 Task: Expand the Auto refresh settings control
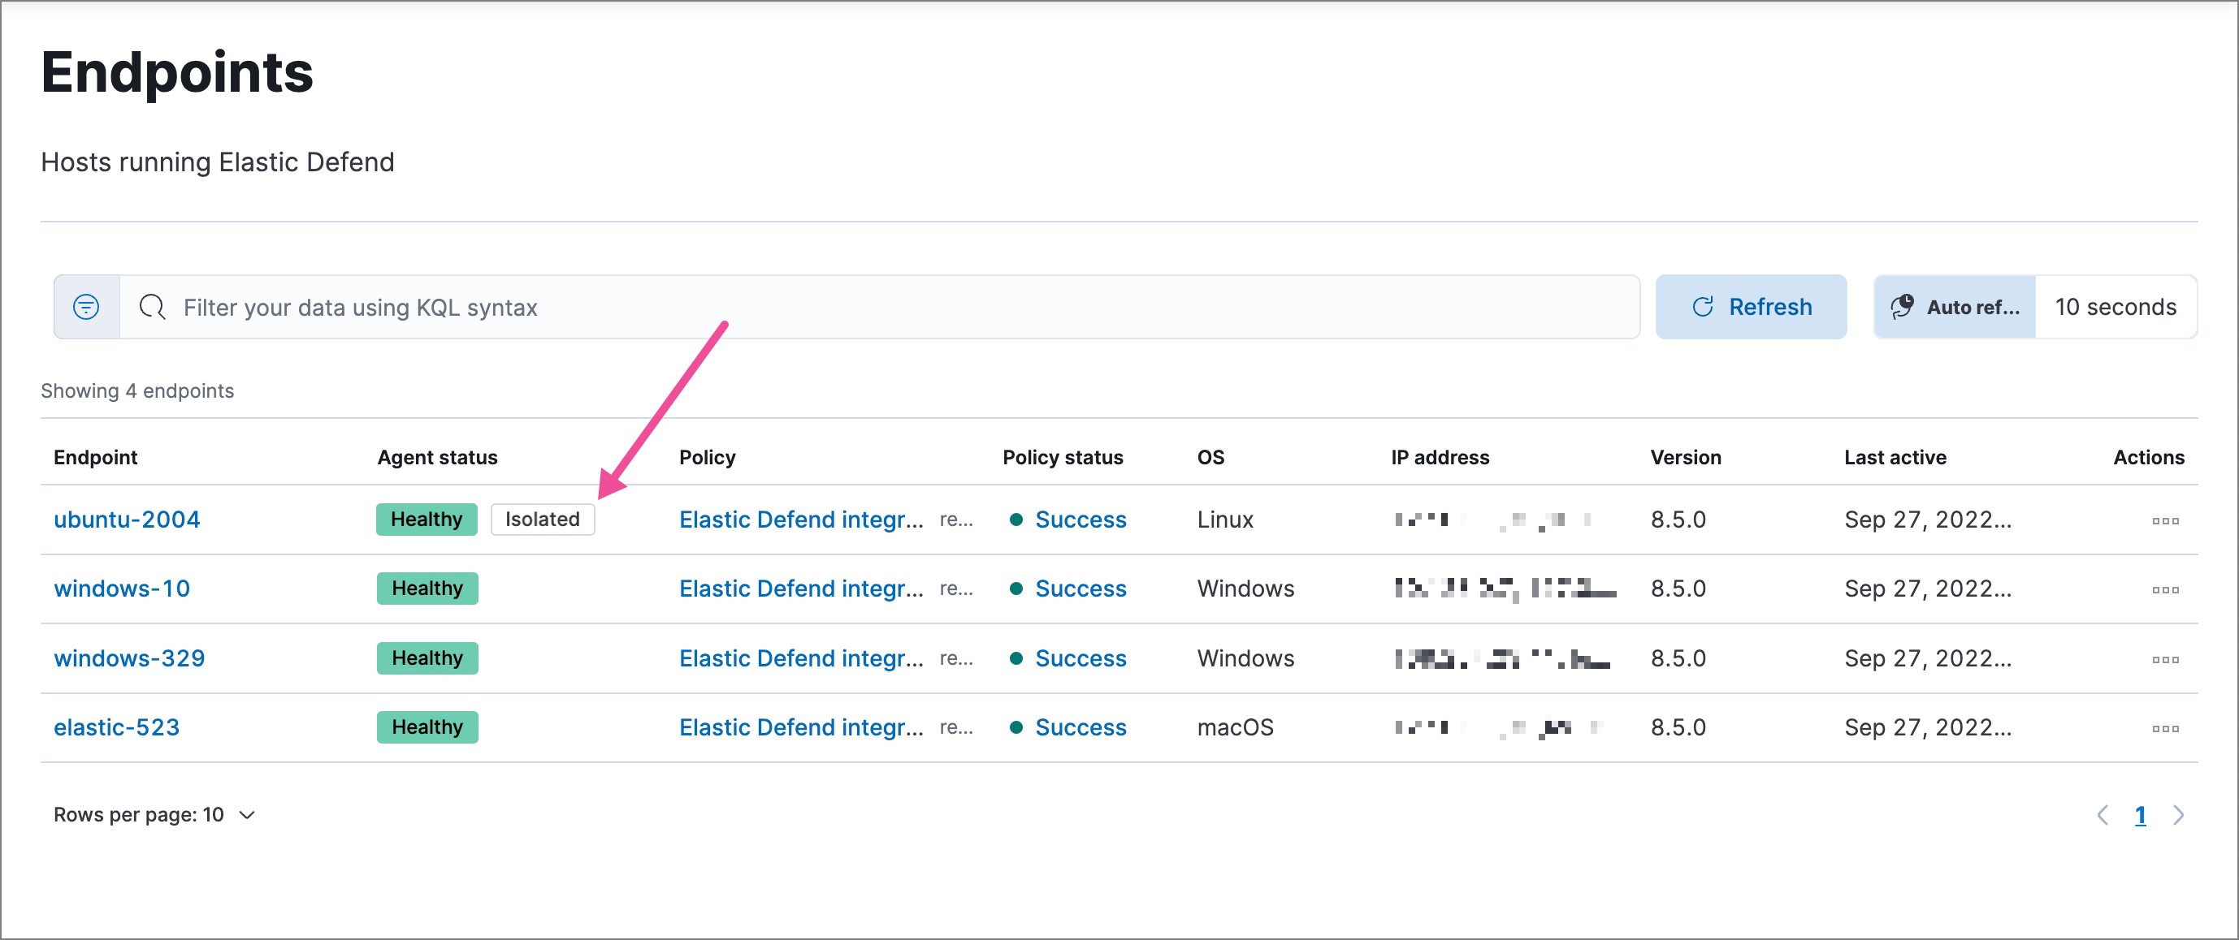pos(1954,307)
